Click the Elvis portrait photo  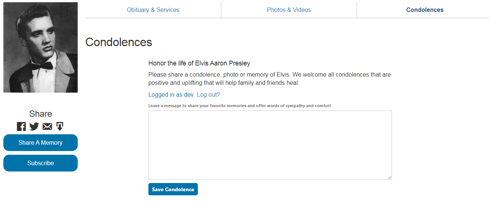pyautogui.click(x=41, y=47)
